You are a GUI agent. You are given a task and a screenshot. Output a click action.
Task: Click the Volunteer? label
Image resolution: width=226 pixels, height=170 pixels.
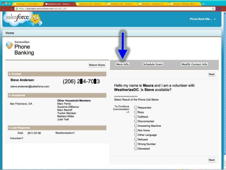tap(16, 138)
